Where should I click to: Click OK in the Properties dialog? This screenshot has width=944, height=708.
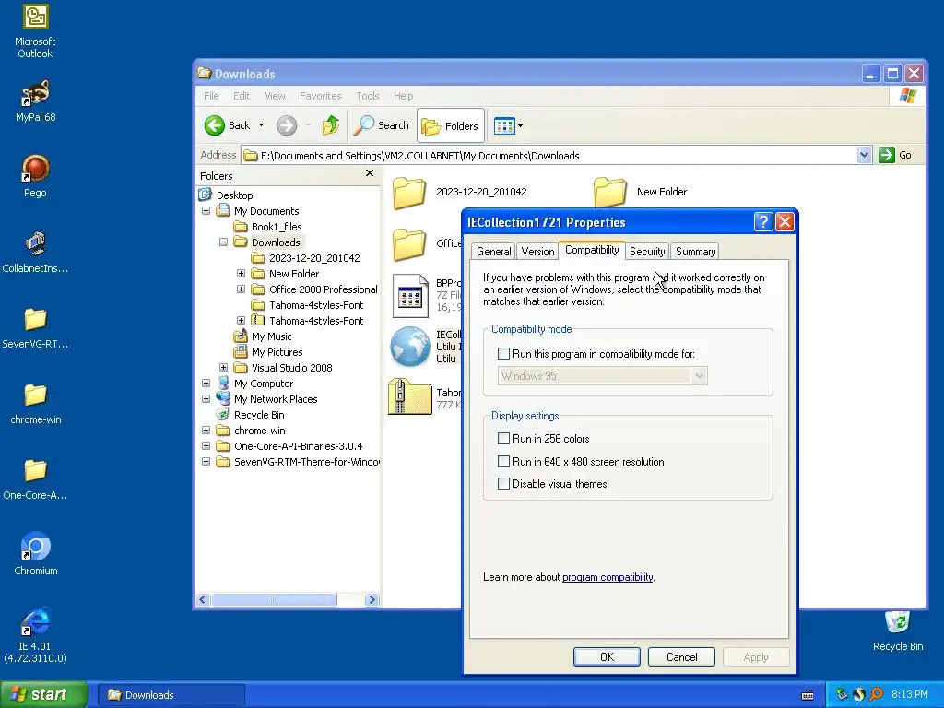(x=607, y=656)
